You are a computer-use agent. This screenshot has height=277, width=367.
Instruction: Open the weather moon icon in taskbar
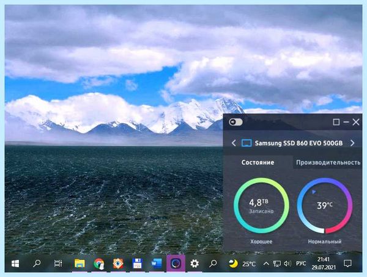[x=233, y=264]
